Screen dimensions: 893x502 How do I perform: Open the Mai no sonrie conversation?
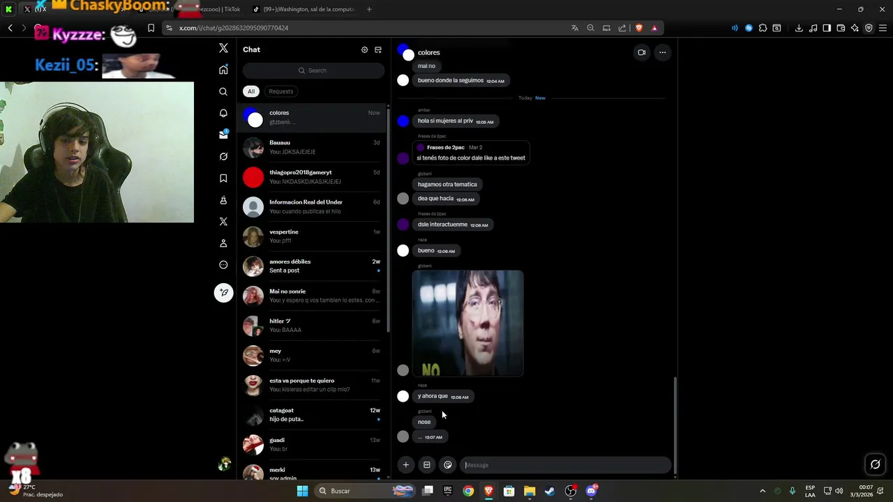click(312, 296)
